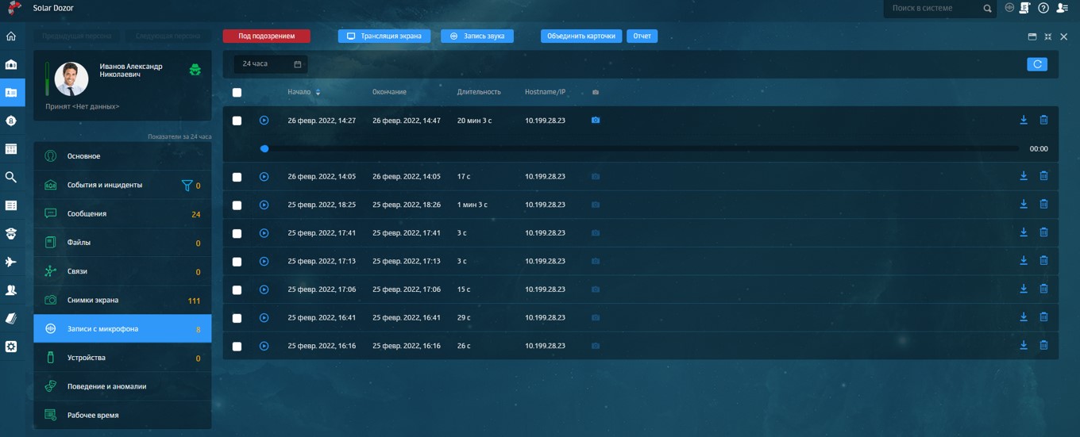
Task: Open the 24 часа period dropdown
Action: tap(271, 64)
